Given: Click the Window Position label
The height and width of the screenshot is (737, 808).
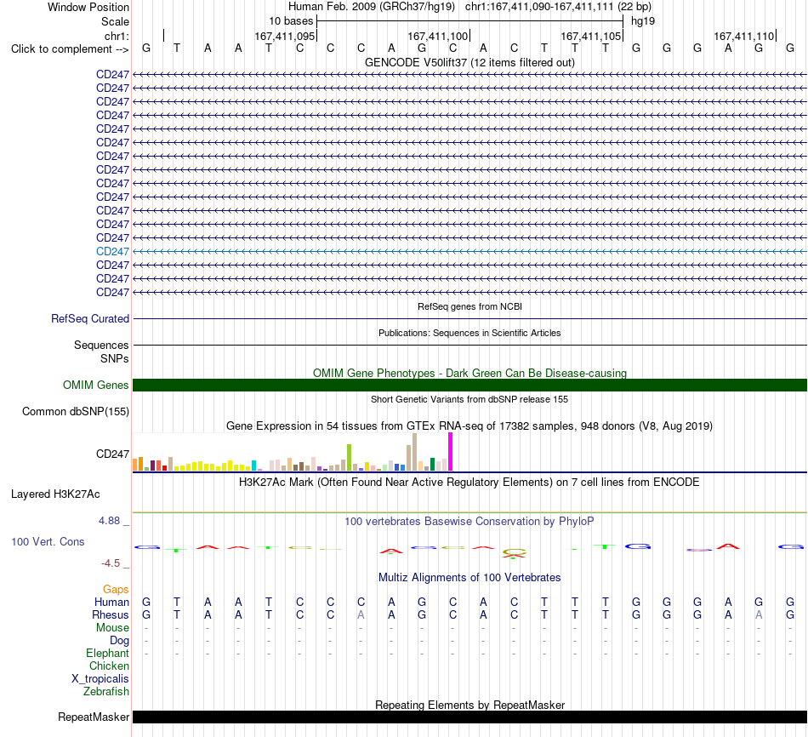Looking at the screenshot, I should [x=88, y=7].
